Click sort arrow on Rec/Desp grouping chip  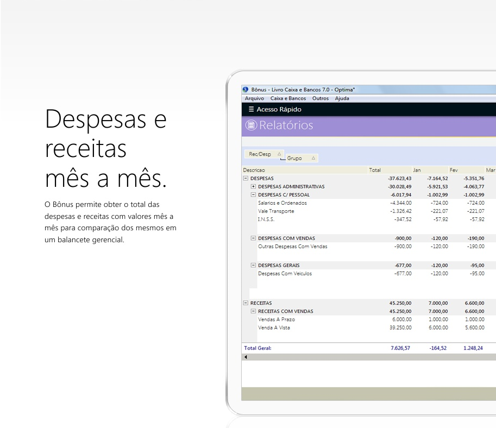(279, 154)
